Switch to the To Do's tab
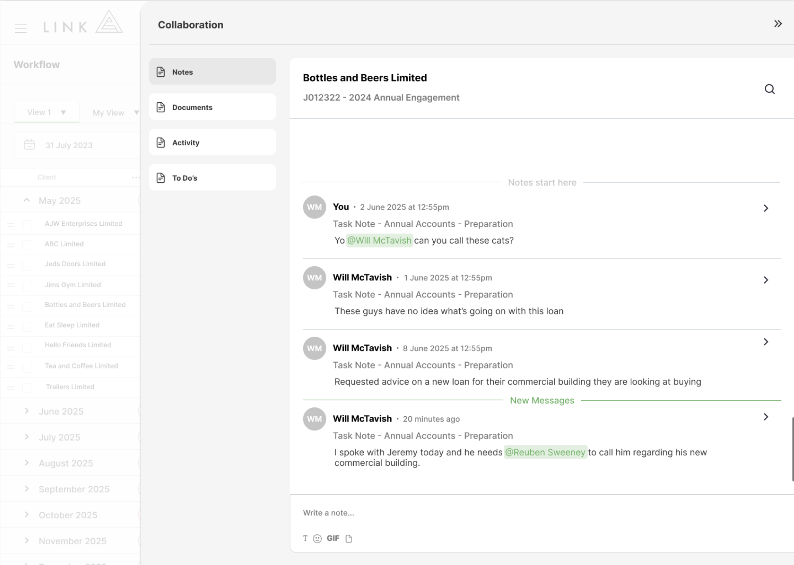This screenshot has height=565, width=794. [x=212, y=178]
